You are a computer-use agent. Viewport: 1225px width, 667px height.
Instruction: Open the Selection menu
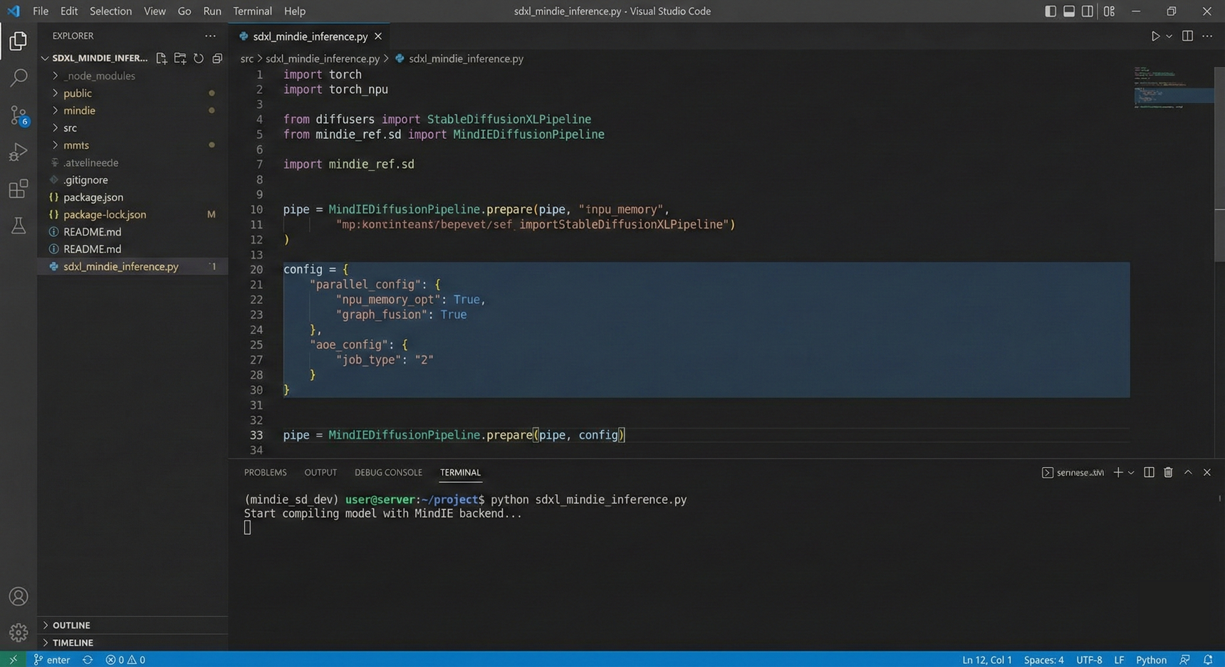pos(110,11)
